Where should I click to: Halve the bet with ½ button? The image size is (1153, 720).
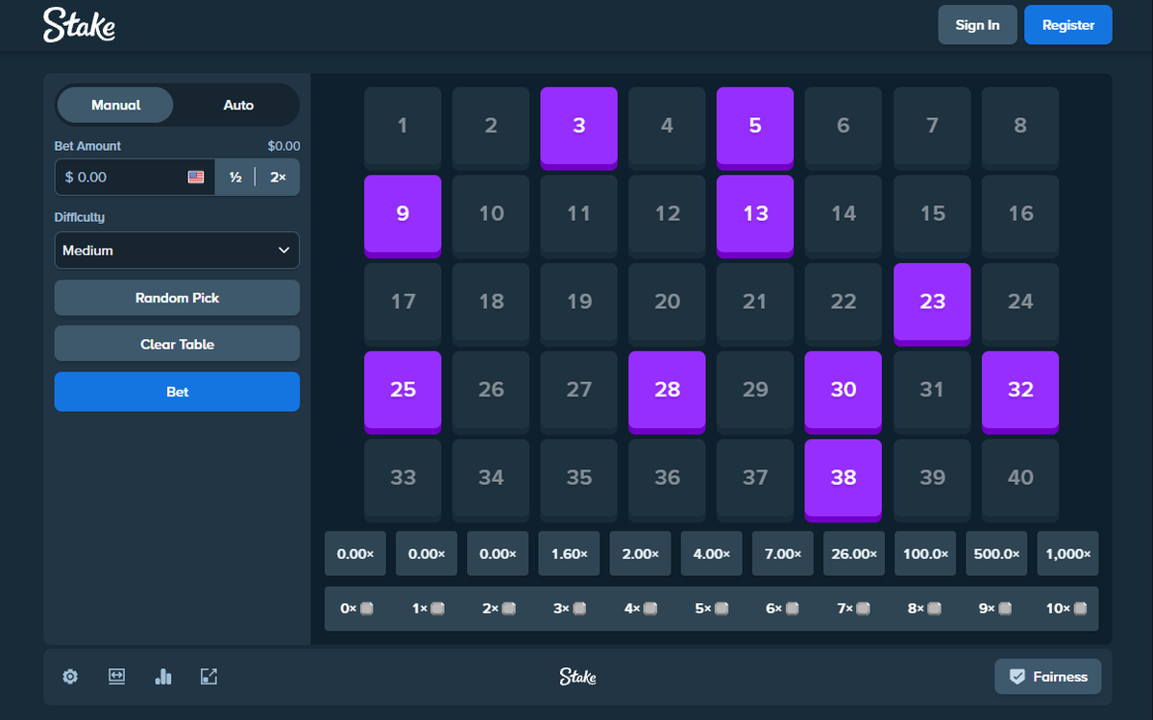point(234,178)
